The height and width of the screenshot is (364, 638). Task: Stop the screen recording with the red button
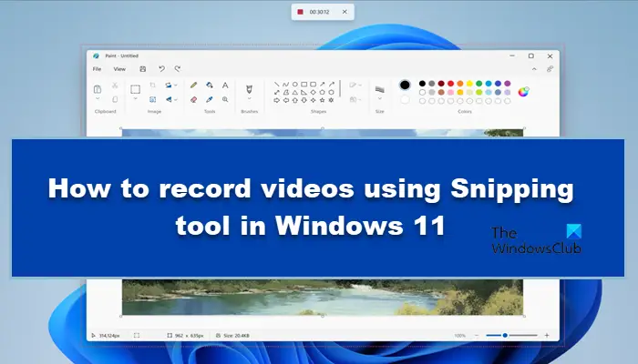pyautogui.click(x=300, y=12)
